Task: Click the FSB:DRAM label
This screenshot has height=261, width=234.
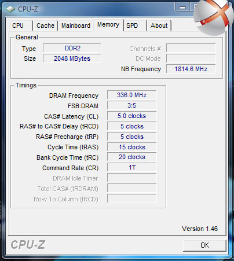Action: [83, 106]
